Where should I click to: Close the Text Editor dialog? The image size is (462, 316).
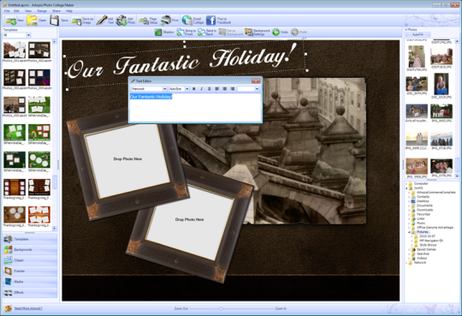(x=256, y=81)
